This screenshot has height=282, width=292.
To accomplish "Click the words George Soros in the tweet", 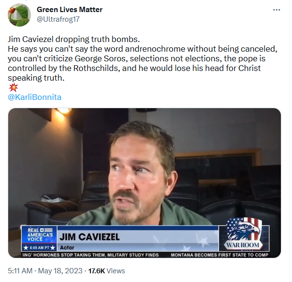I will (x=101, y=58).
